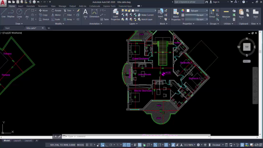The width and height of the screenshot is (263, 148).
Task: Activate the Array command
Action: [68, 19]
